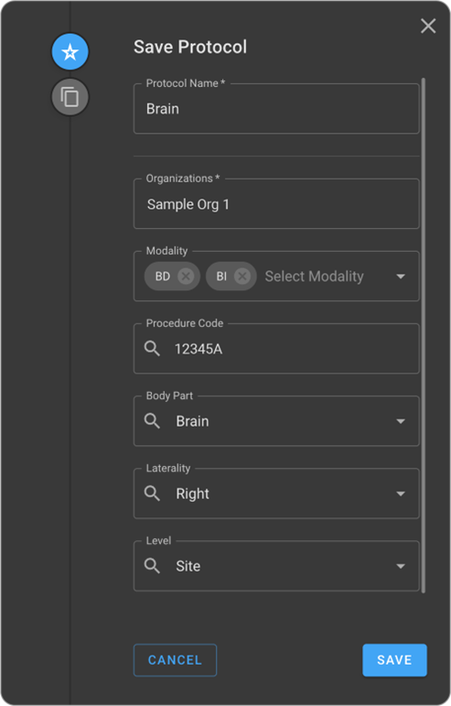Click the vertical scrollbar of the form

(424, 335)
